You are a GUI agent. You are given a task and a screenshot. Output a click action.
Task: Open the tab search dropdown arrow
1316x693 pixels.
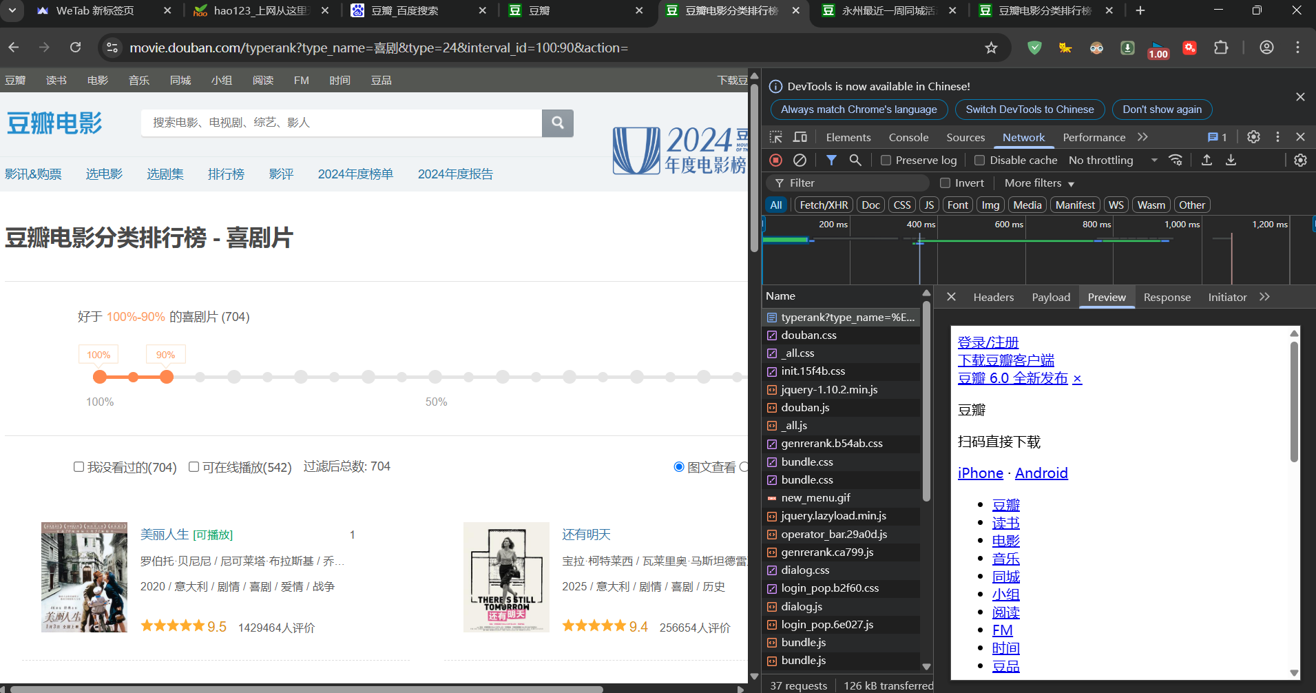click(x=13, y=10)
